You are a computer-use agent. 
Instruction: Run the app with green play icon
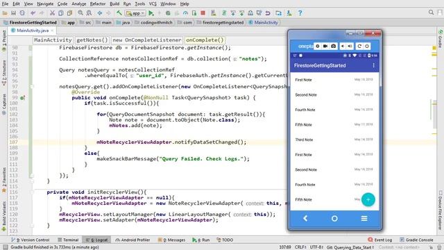point(151,13)
